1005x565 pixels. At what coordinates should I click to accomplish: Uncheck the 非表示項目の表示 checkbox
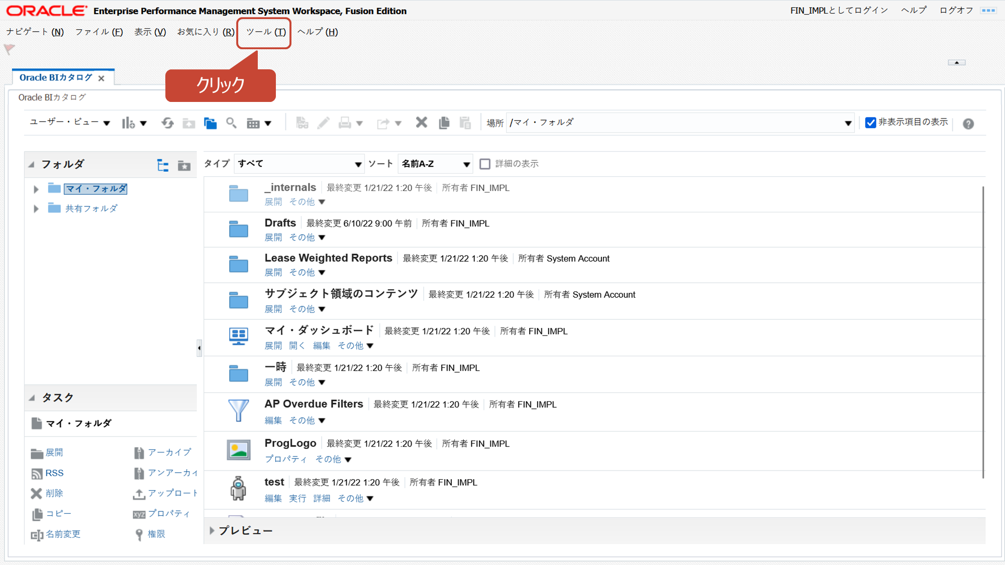tap(870, 123)
